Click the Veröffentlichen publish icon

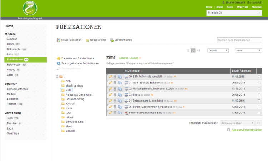click(x=112, y=40)
